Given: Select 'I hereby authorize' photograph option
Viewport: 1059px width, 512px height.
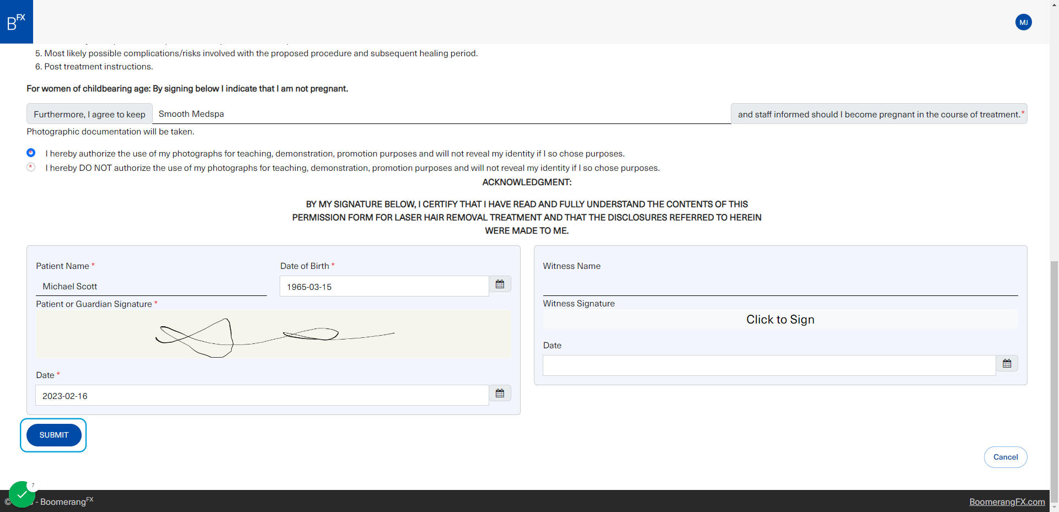Looking at the screenshot, I should pyautogui.click(x=31, y=153).
